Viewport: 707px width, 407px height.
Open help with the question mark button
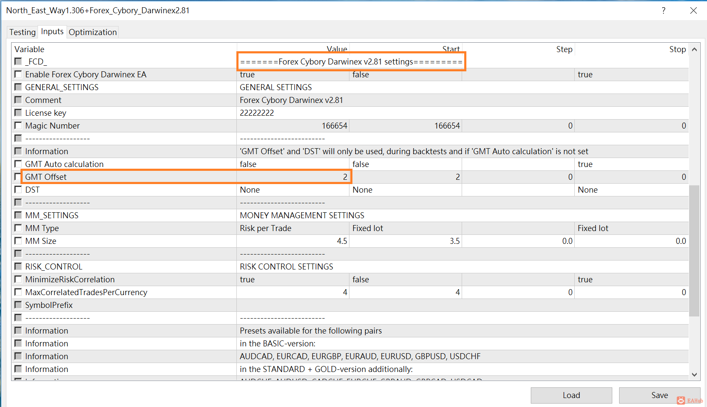click(663, 11)
